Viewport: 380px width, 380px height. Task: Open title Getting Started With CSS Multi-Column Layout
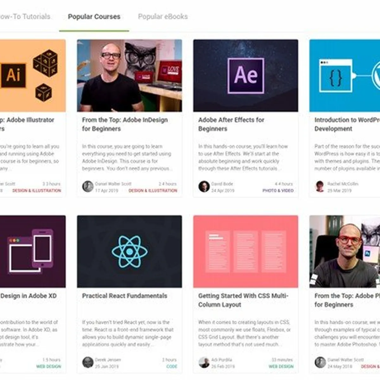pos(243,300)
